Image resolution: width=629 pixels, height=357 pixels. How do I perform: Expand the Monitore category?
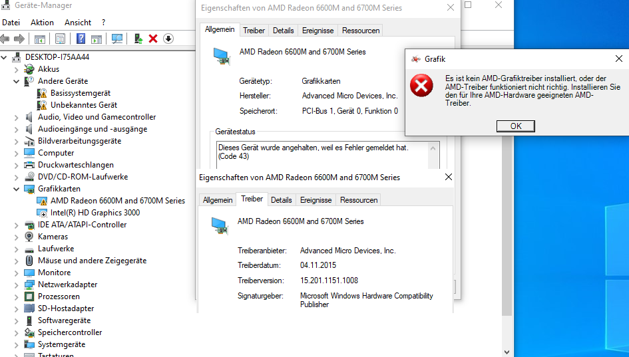17,273
